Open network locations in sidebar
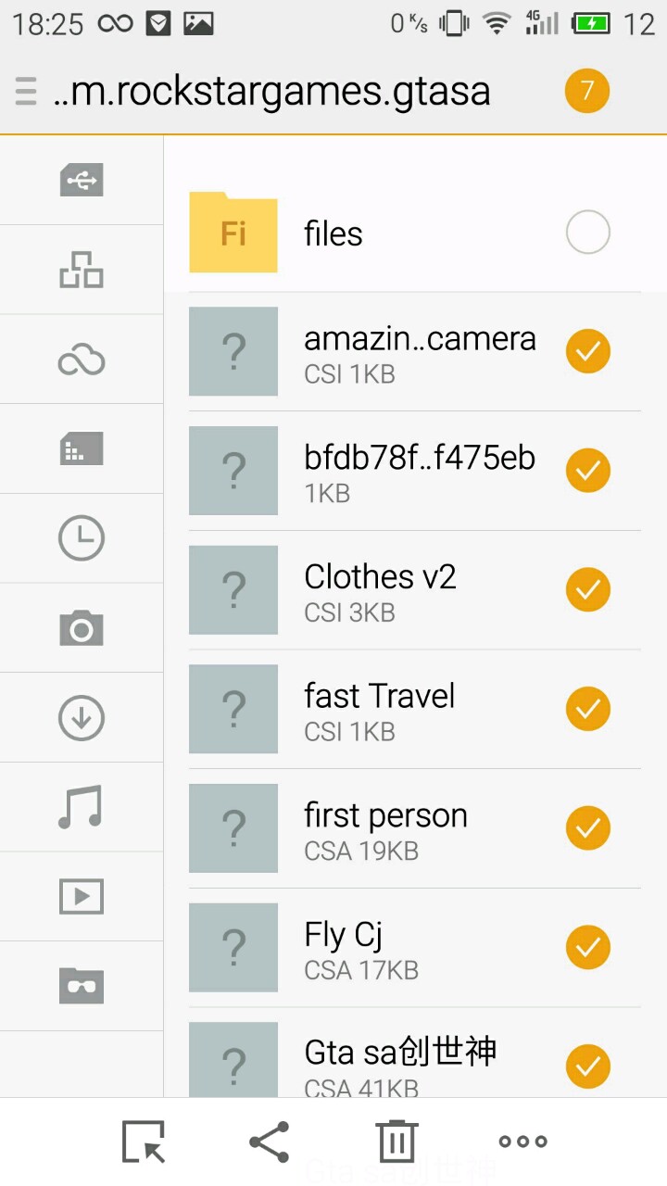Image resolution: width=667 pixels, height=1186 pixels. [x=82, y=270]
